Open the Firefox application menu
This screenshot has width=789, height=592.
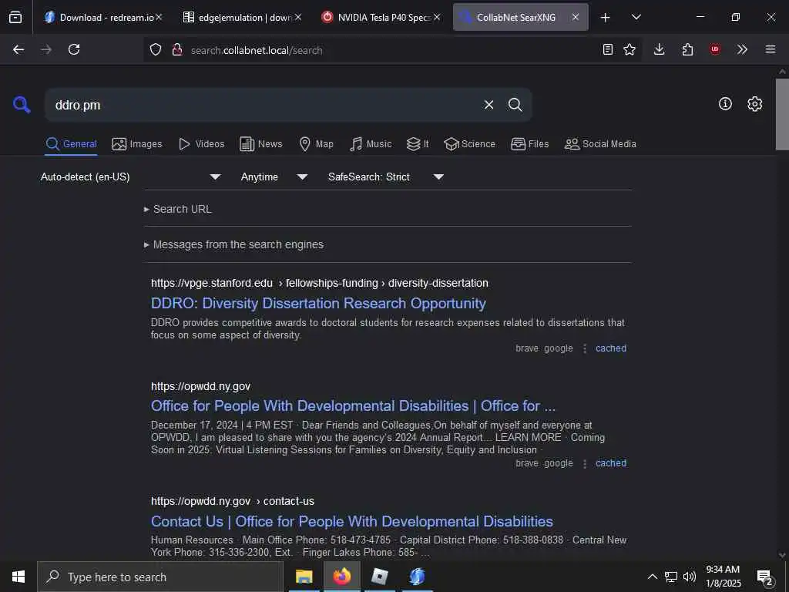pos(771,49)
